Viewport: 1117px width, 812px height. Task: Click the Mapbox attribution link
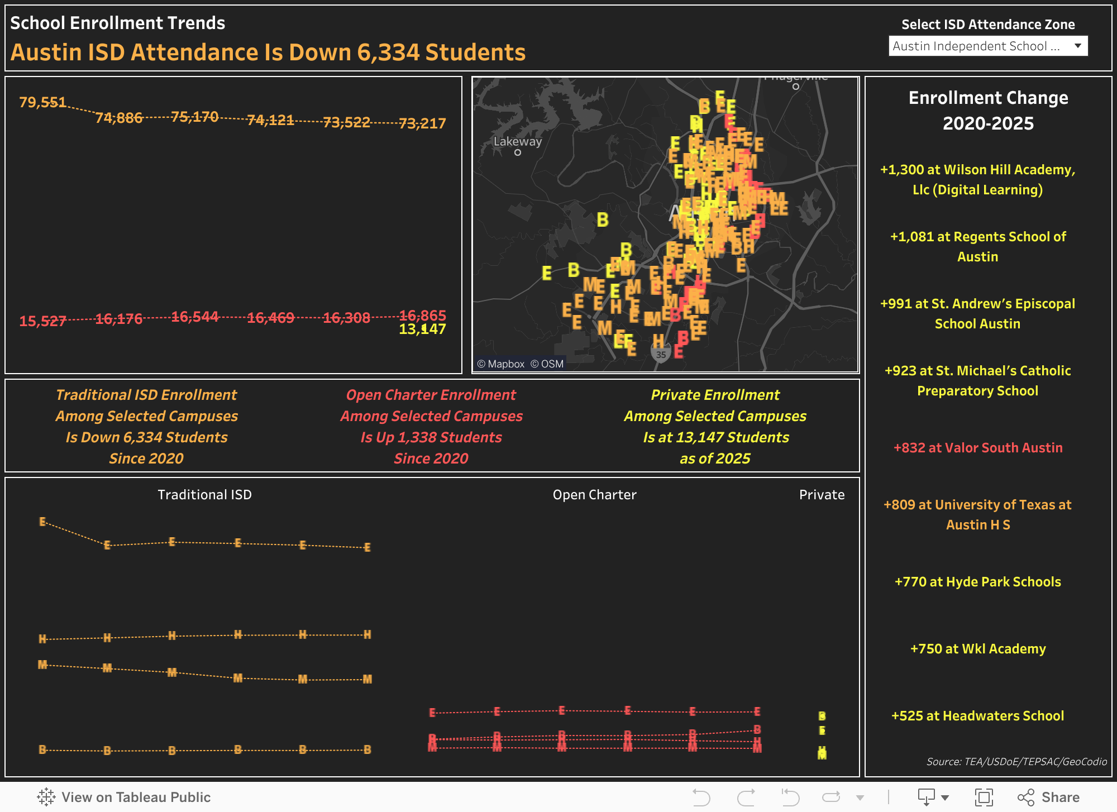pyautogui.click(x=501, y=364)
